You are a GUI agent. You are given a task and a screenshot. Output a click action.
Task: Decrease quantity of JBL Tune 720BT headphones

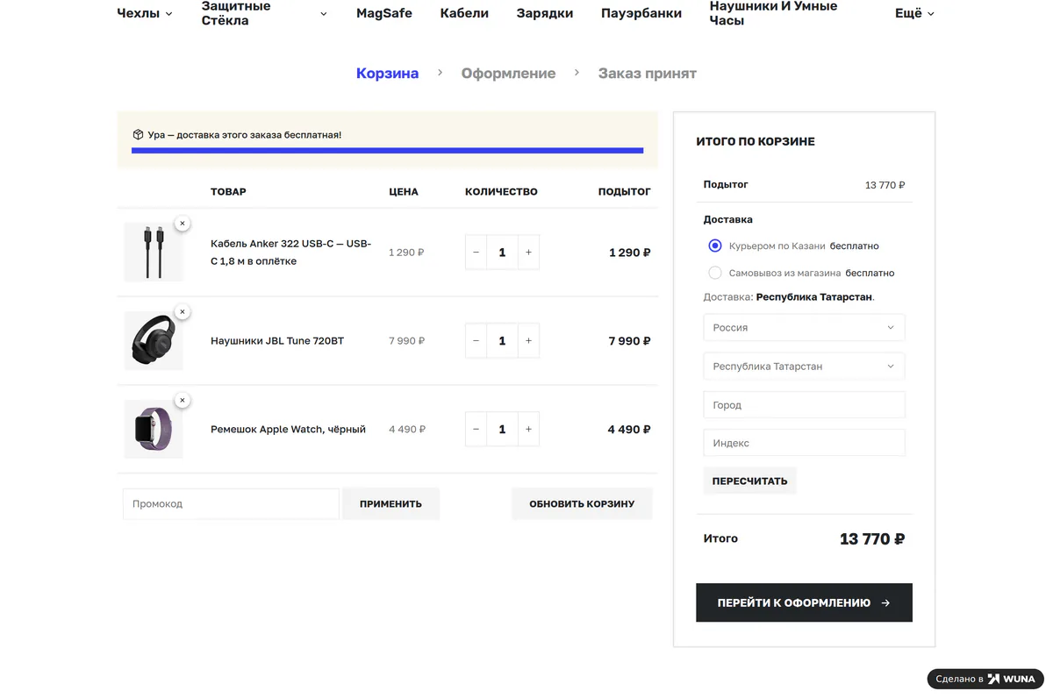pos(476,341)
